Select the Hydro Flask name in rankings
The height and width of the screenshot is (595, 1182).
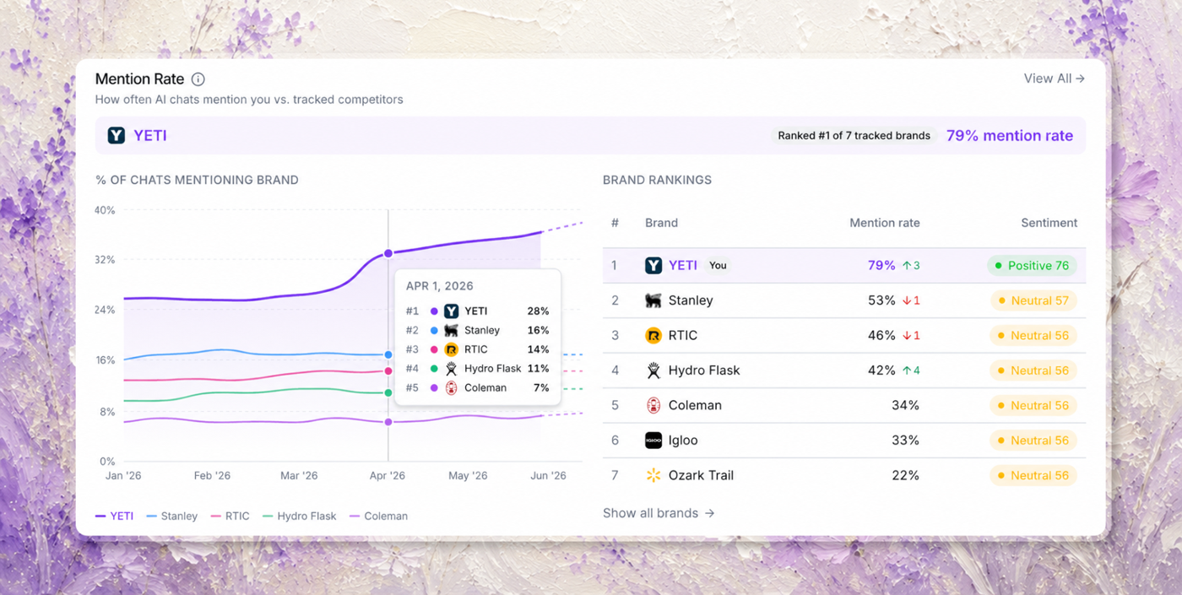(x=704, y=371)
